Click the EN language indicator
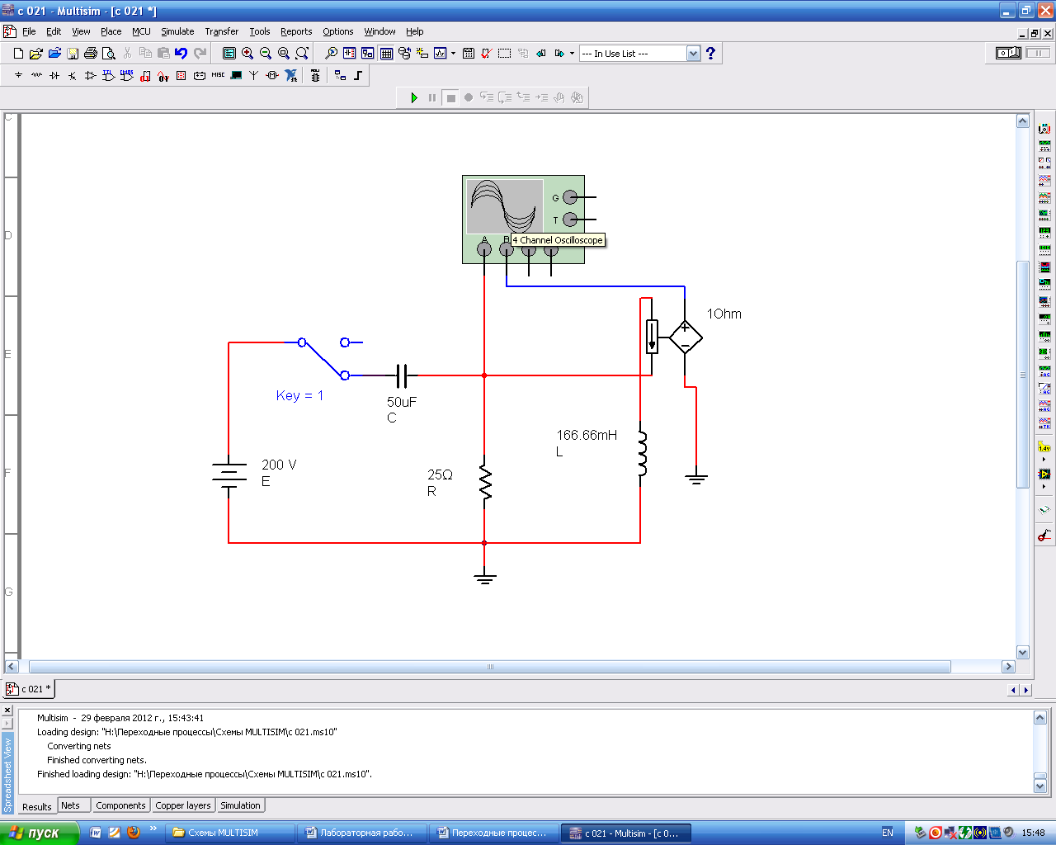Screen dimensions: 1056x845 (888, 833)
